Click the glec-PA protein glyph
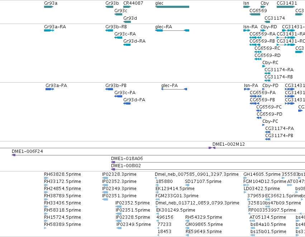This screenshot has height=237, width=305. click(174, 89)
